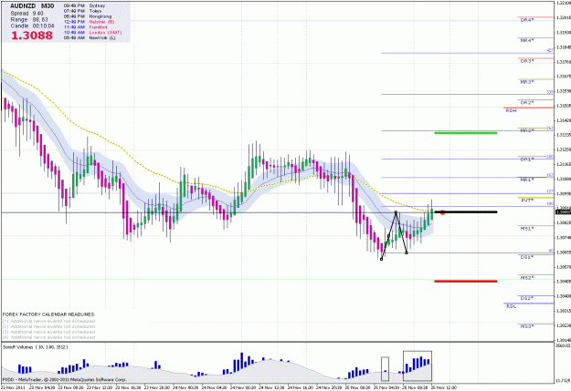Click the MR1* pivot label
Screen dimensions: 571x391
tap(527, 180)
